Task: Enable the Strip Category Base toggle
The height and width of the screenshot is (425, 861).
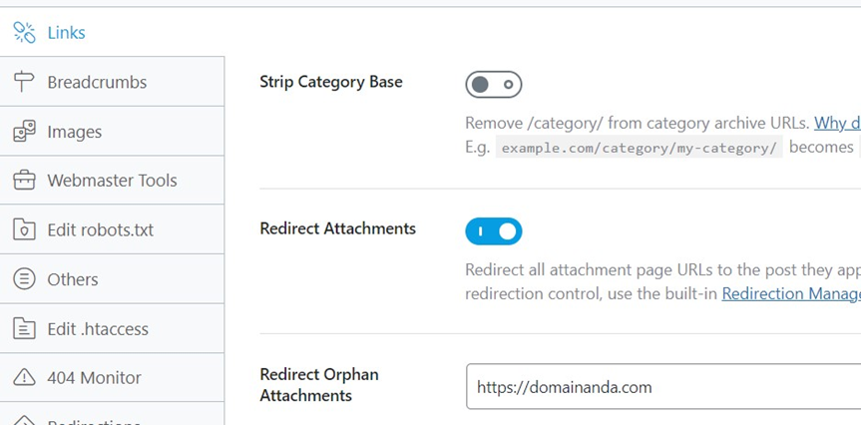Action: (494, 85)
